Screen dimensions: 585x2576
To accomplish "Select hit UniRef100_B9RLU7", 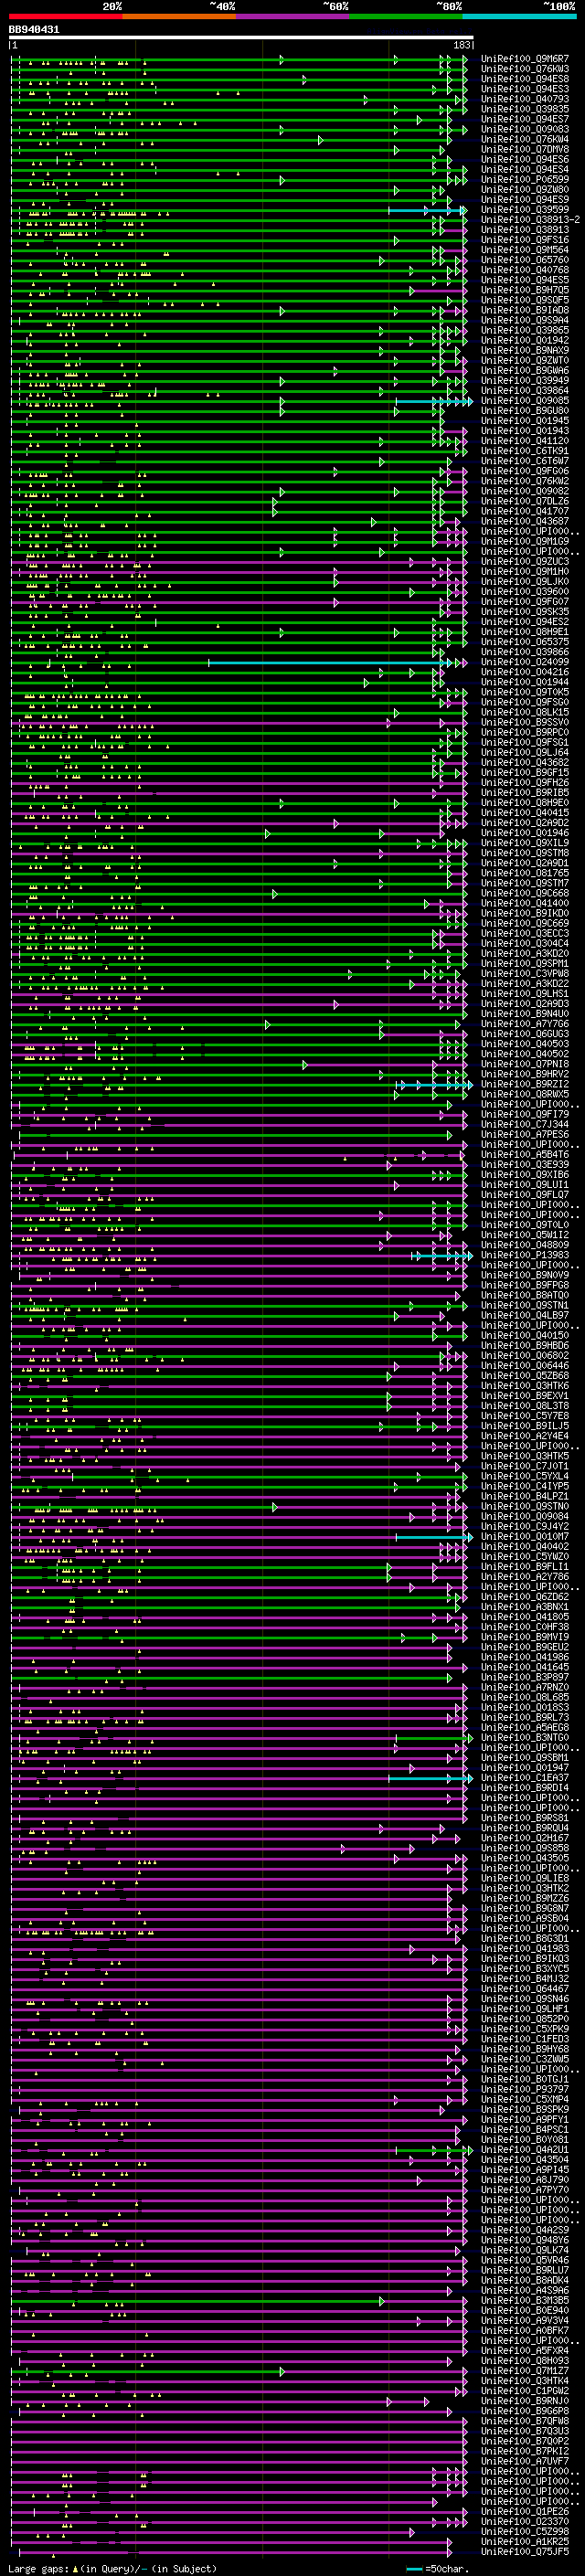I will 525,2269.
